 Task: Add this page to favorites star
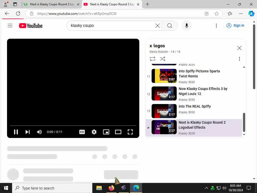[217, 14]
